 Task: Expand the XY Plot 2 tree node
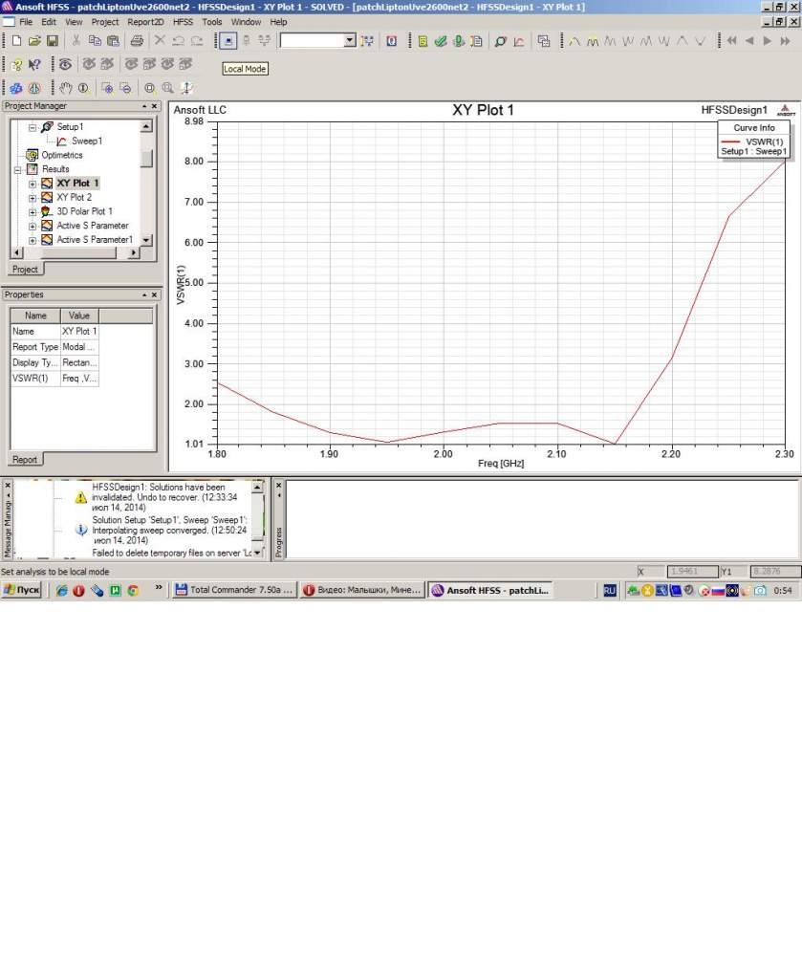point(33,198)
